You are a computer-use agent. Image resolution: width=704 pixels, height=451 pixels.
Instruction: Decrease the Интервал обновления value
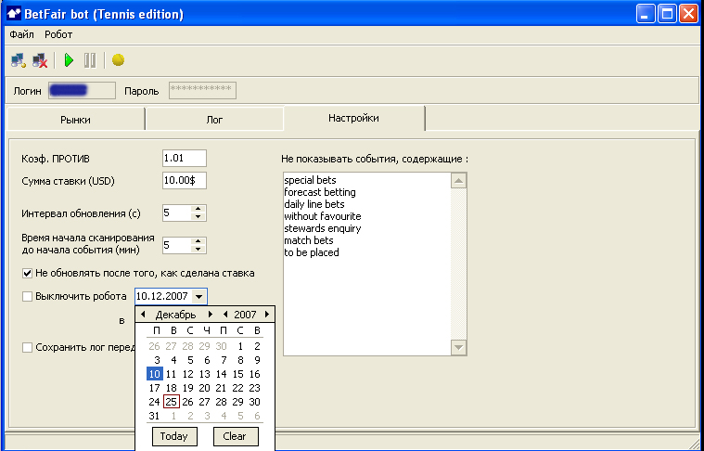198,217
